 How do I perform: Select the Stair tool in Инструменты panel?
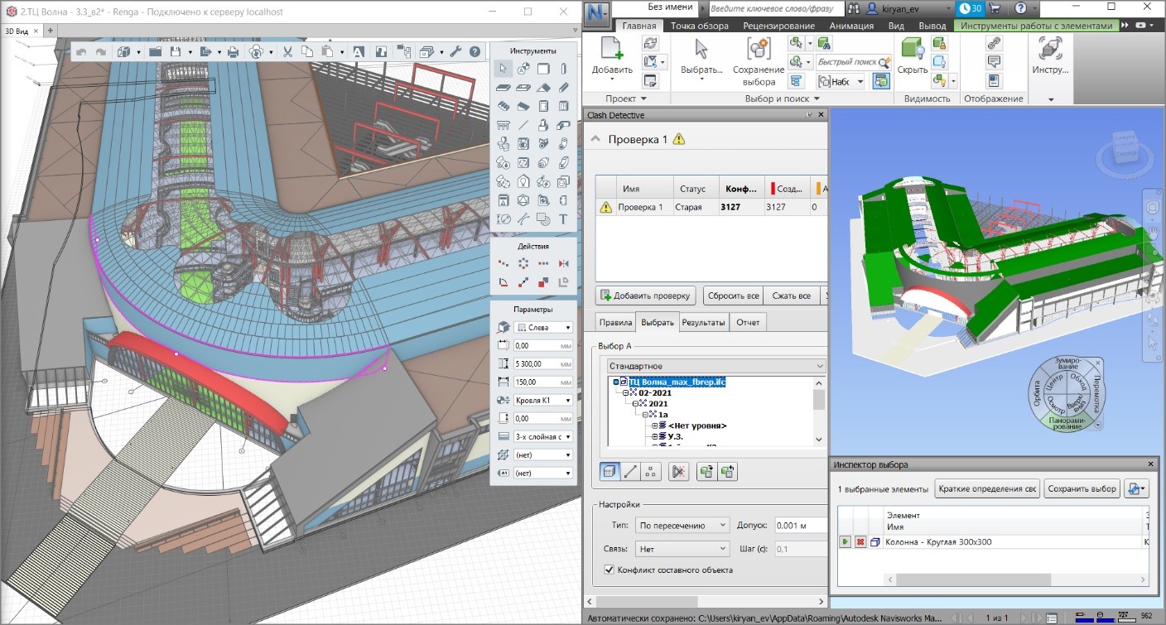click(x=503, y=106)
